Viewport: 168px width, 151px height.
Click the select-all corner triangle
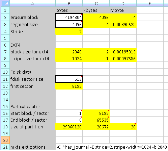(5, 3)
